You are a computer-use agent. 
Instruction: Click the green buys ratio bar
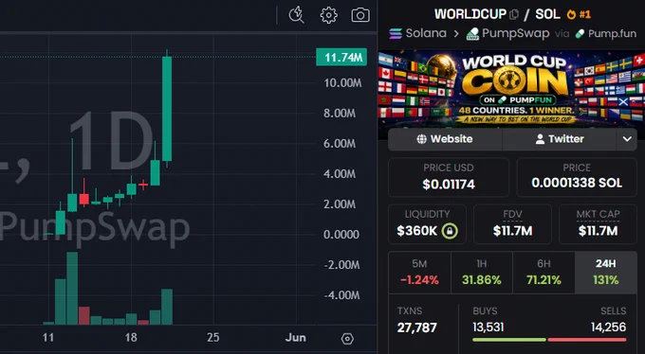click(509, 340)
